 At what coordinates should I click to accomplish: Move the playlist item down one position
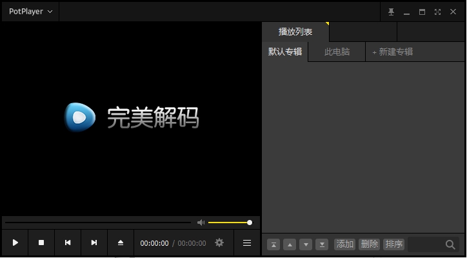pos(306,244)
